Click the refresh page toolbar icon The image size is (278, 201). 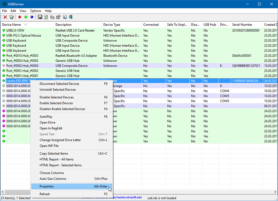click(46, 17)
